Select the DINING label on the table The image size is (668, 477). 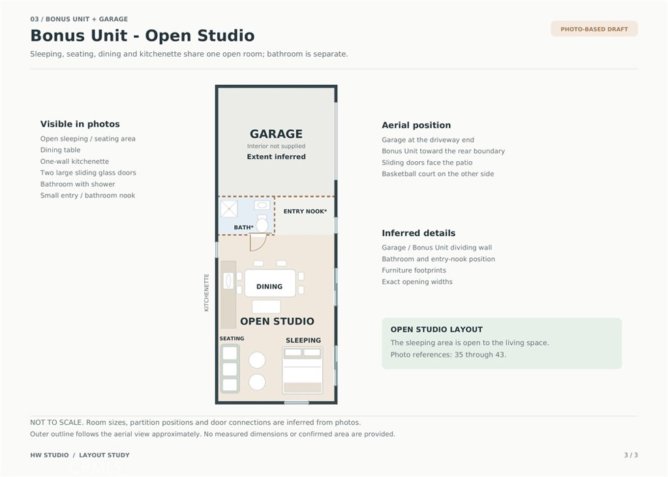tap(269, 286)
